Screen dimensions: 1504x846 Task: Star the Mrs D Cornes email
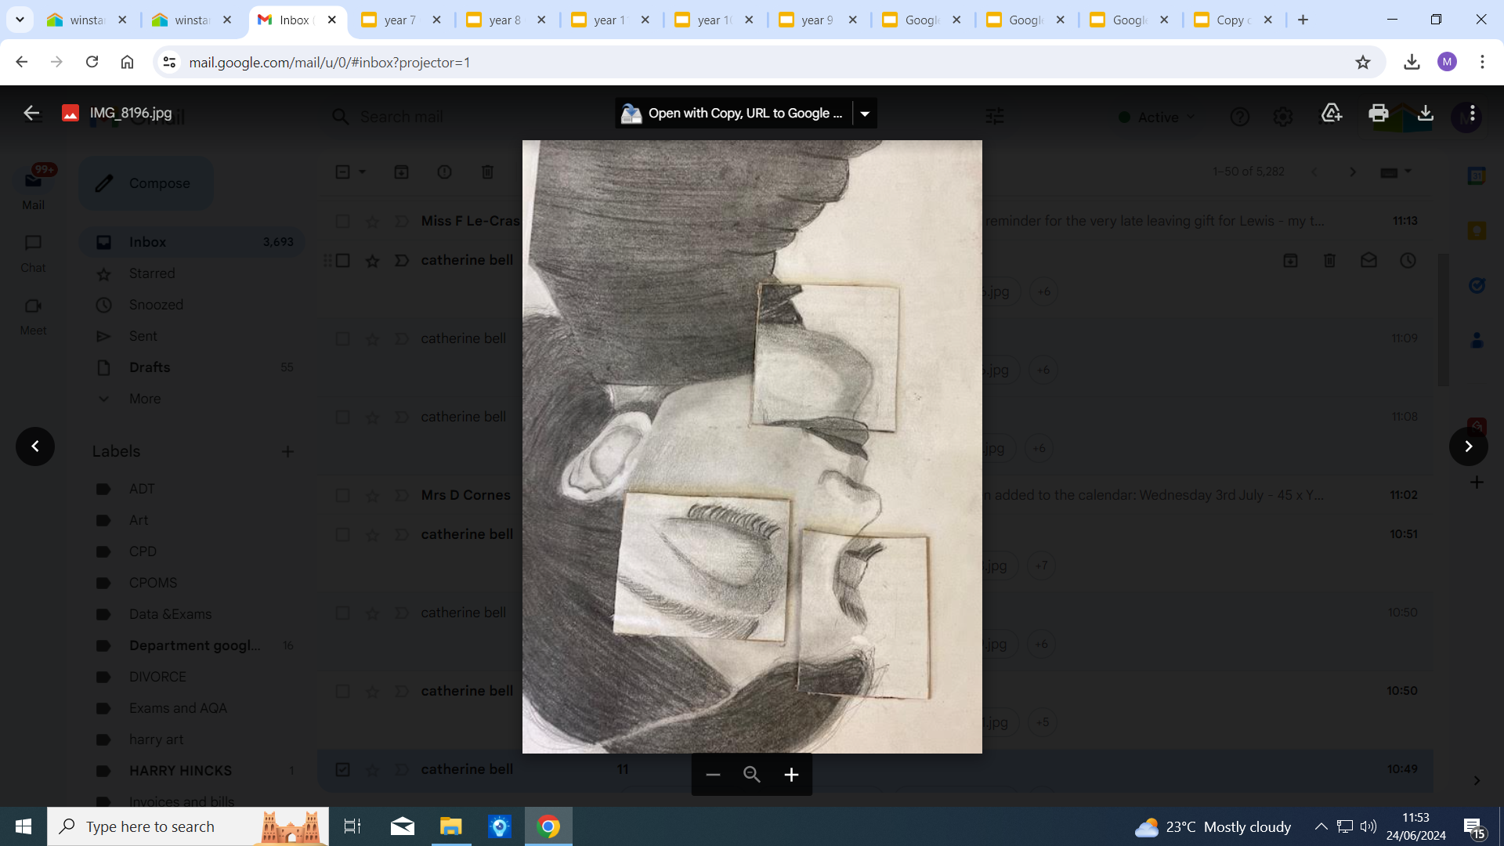tap(373, 496)
